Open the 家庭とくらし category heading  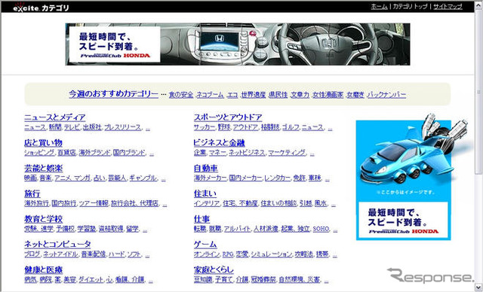point(214,270)
